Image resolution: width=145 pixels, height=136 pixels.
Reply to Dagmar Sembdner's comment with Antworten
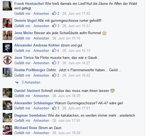tap(41, 120)
